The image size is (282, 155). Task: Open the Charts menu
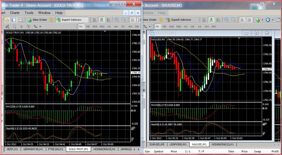point(15,13)
